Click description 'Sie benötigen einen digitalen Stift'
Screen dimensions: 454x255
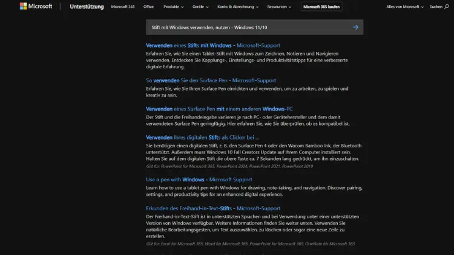[x=254, y=152]
